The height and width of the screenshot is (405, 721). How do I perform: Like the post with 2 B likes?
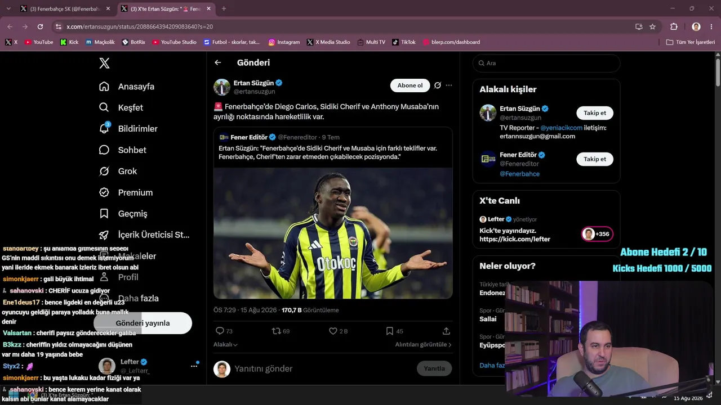pos(338,331)
